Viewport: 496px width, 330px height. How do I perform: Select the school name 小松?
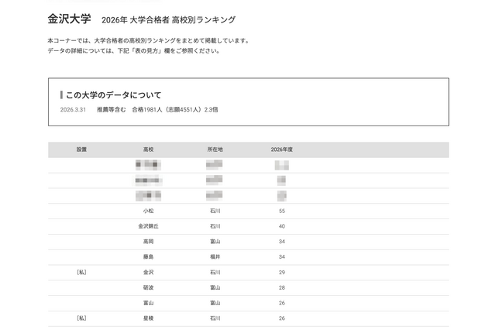[x=148, y=211]
